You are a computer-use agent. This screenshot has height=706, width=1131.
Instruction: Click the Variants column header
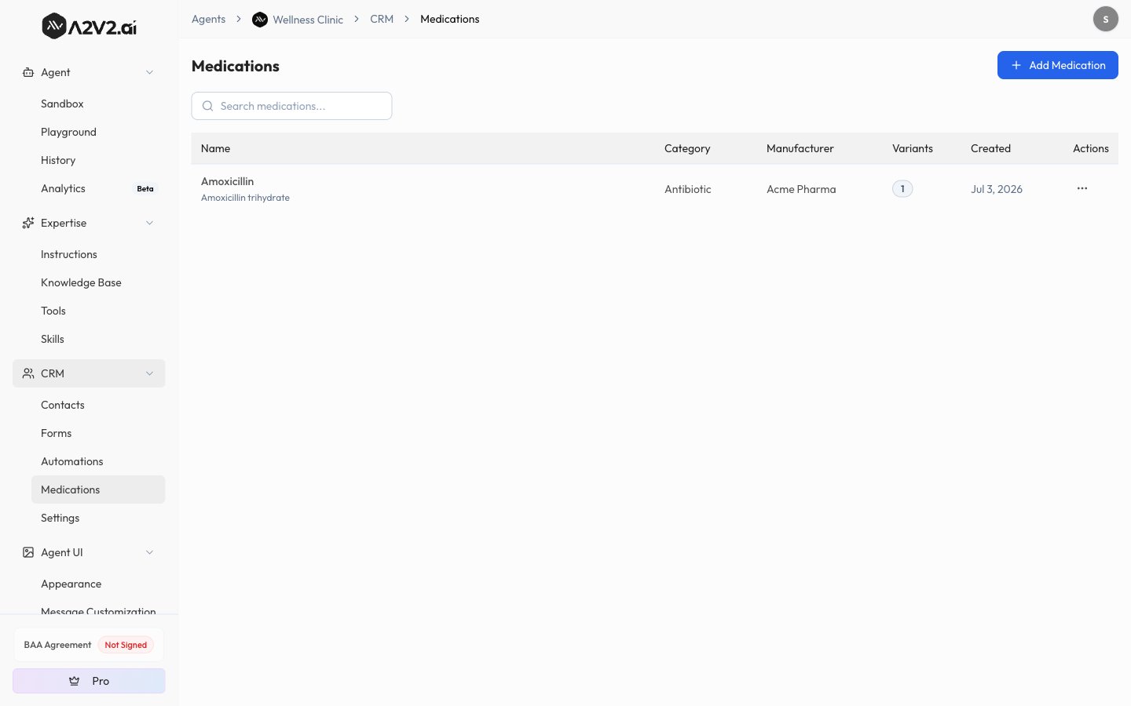point(913,148)
